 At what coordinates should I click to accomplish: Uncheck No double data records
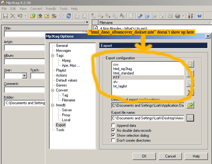tap(113, 130)
